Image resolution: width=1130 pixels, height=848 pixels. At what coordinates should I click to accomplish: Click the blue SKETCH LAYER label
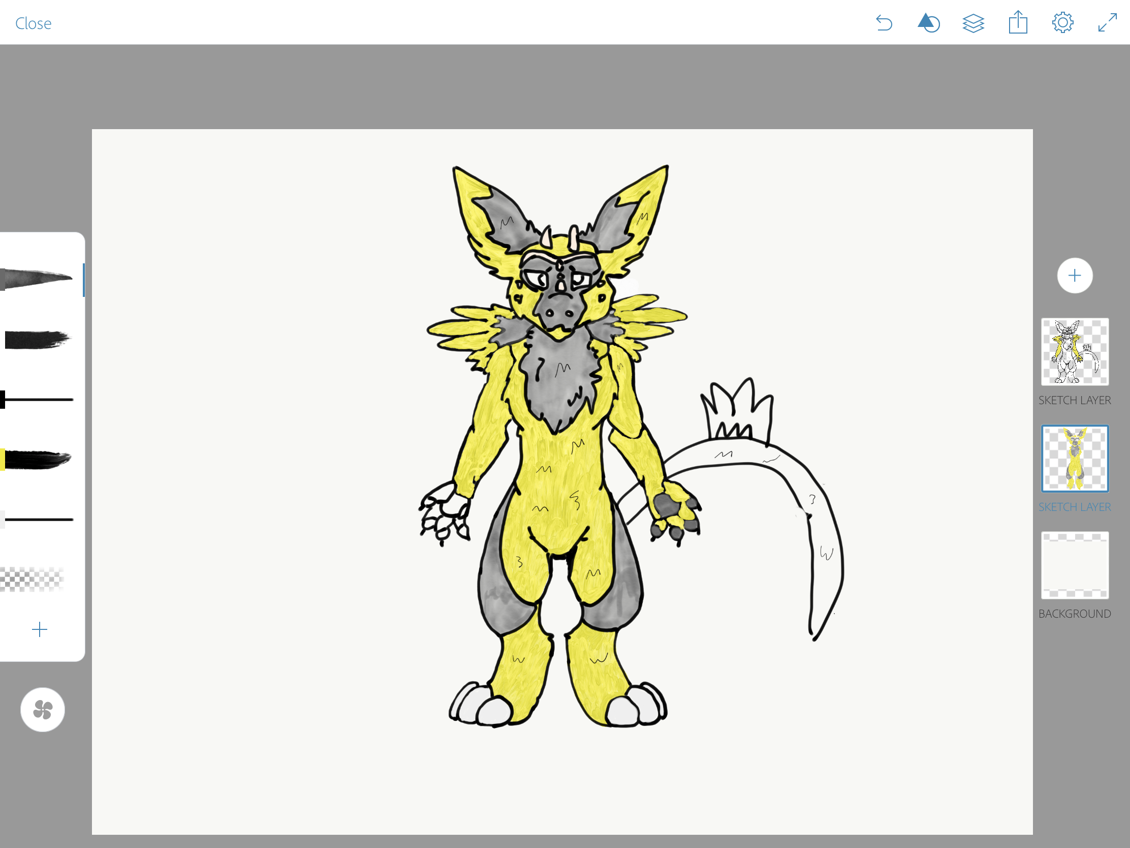1075,507
